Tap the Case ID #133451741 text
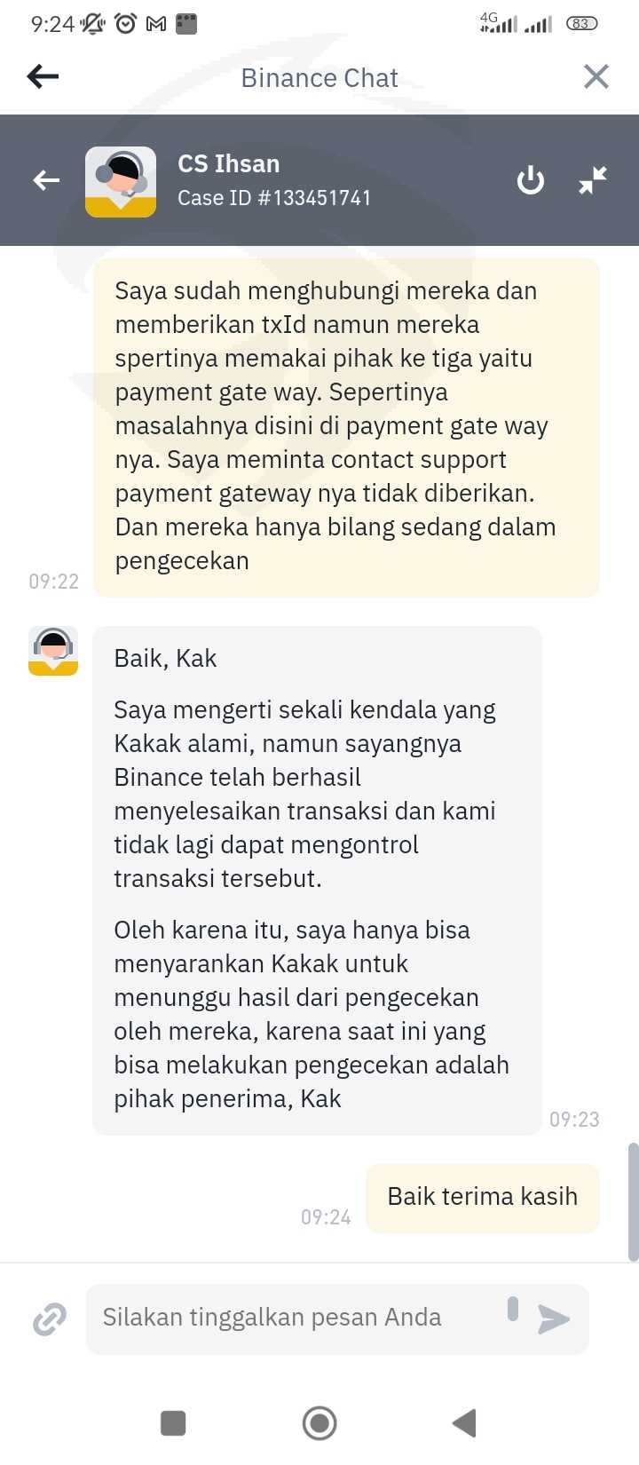The height and width of the screenshot is (1465, 639). (x=274, y=198)
